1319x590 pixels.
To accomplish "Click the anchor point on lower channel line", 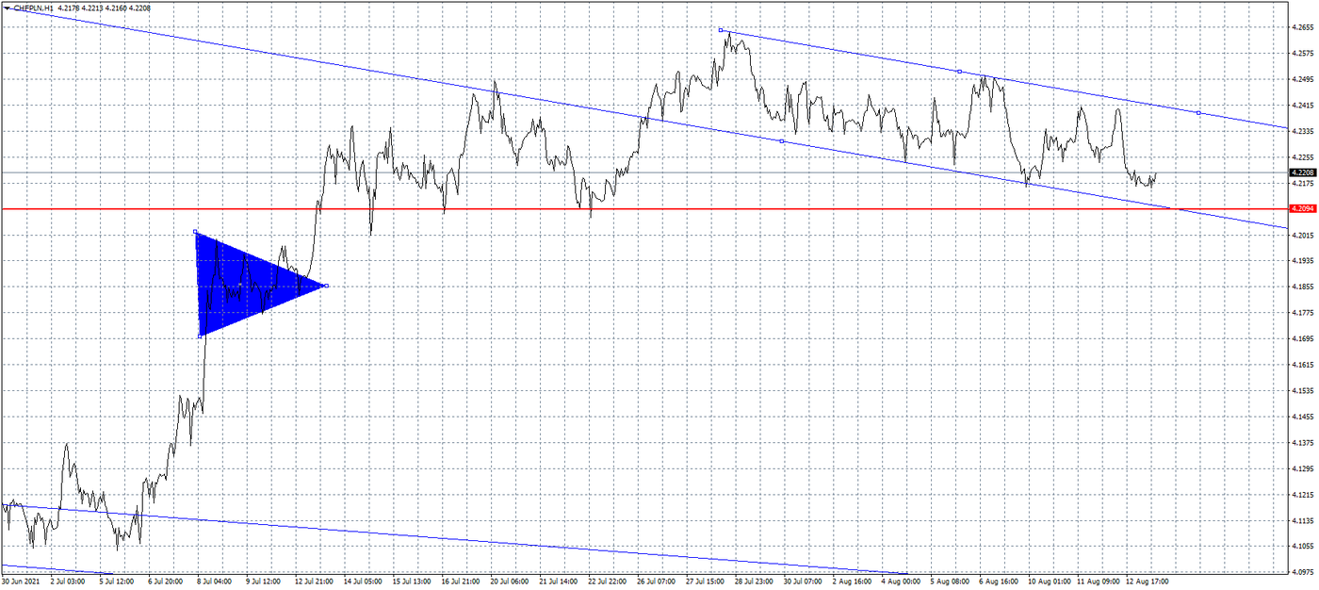I will [x=782, y=141].
